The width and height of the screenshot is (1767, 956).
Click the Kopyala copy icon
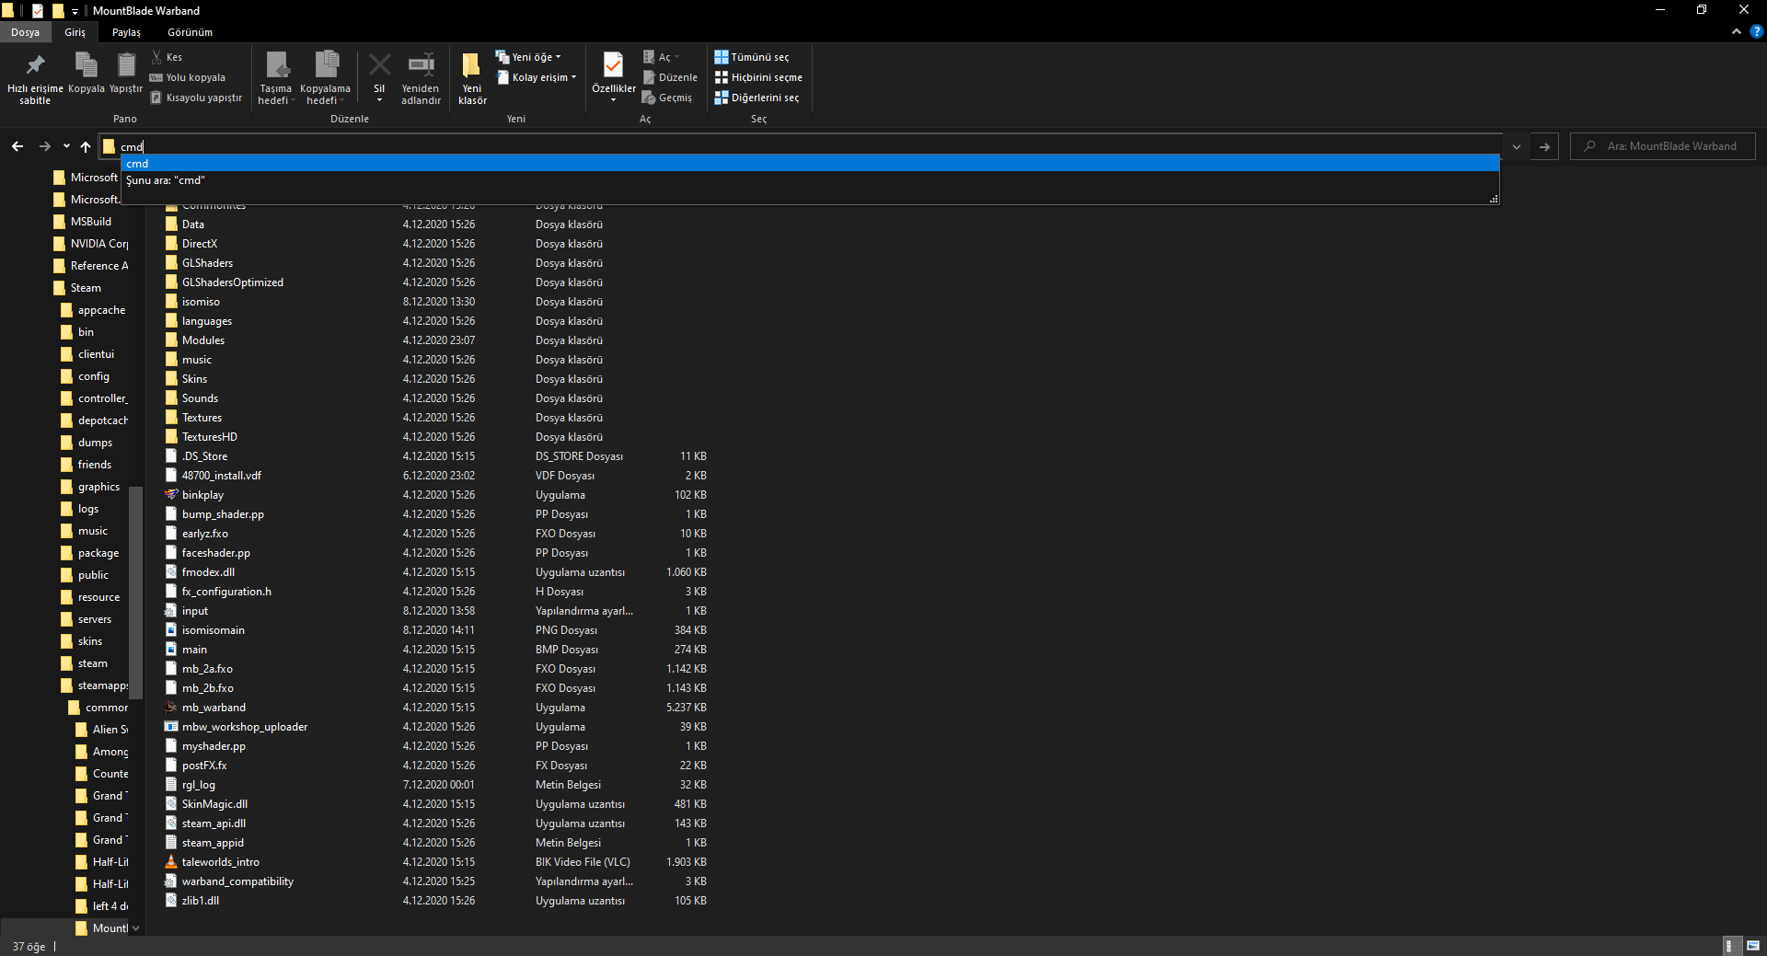[x=86, y=74]
